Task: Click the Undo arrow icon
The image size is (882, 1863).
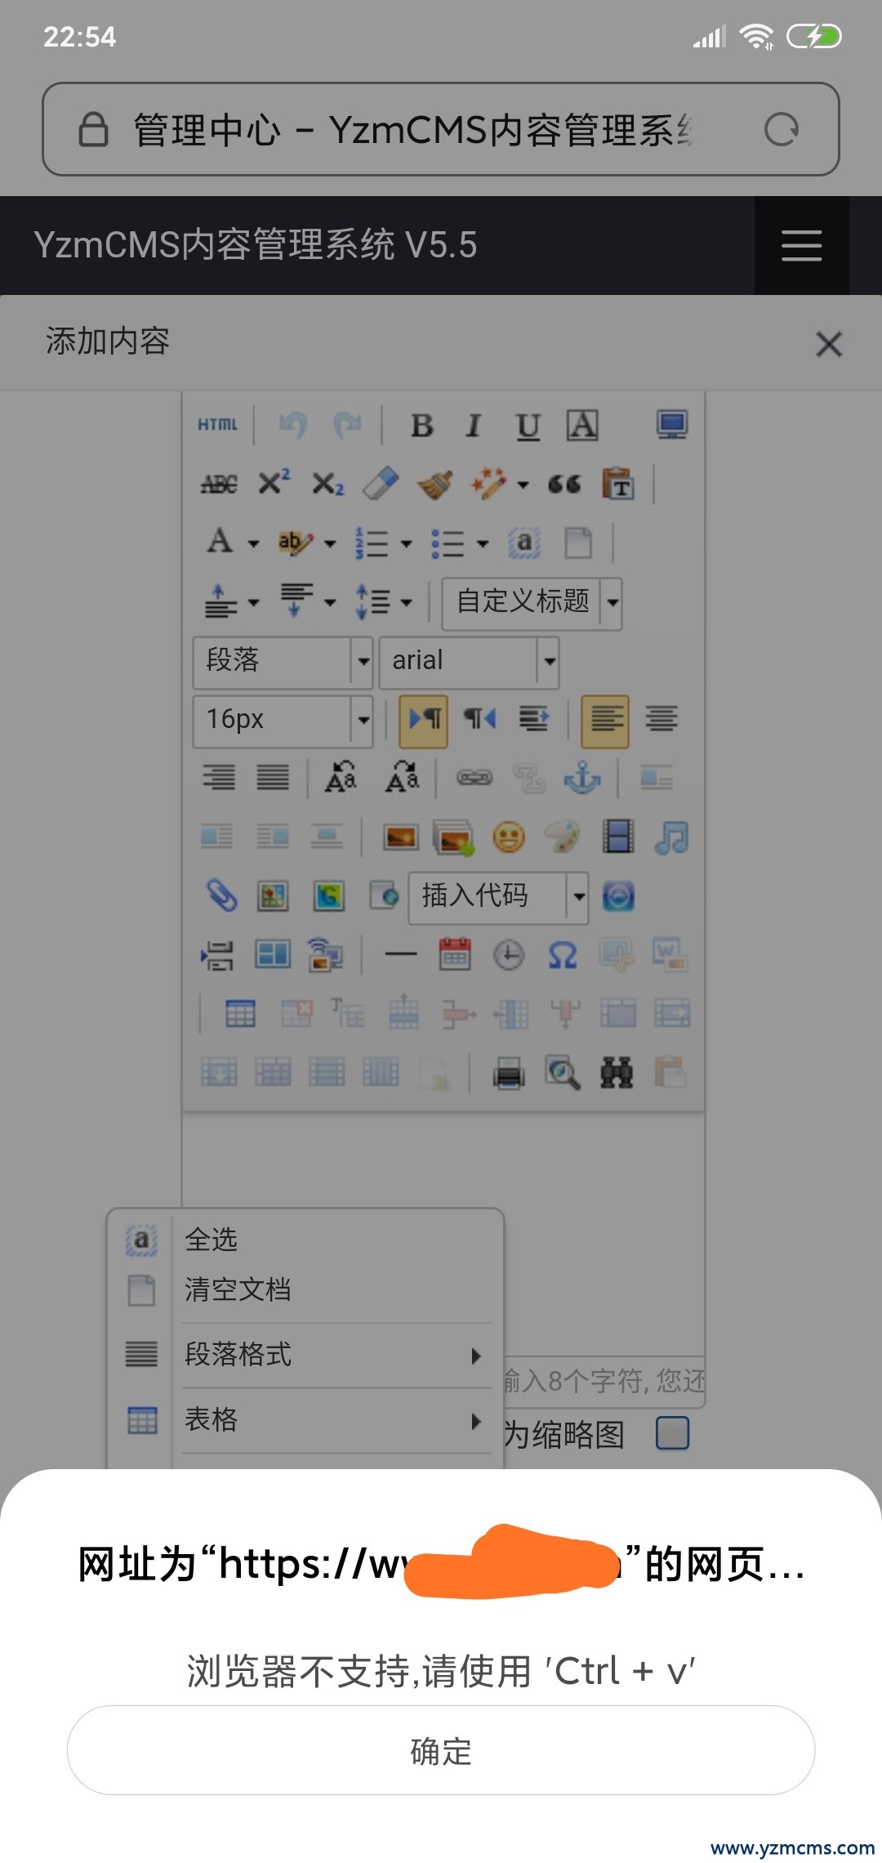Action: point(293,425)
